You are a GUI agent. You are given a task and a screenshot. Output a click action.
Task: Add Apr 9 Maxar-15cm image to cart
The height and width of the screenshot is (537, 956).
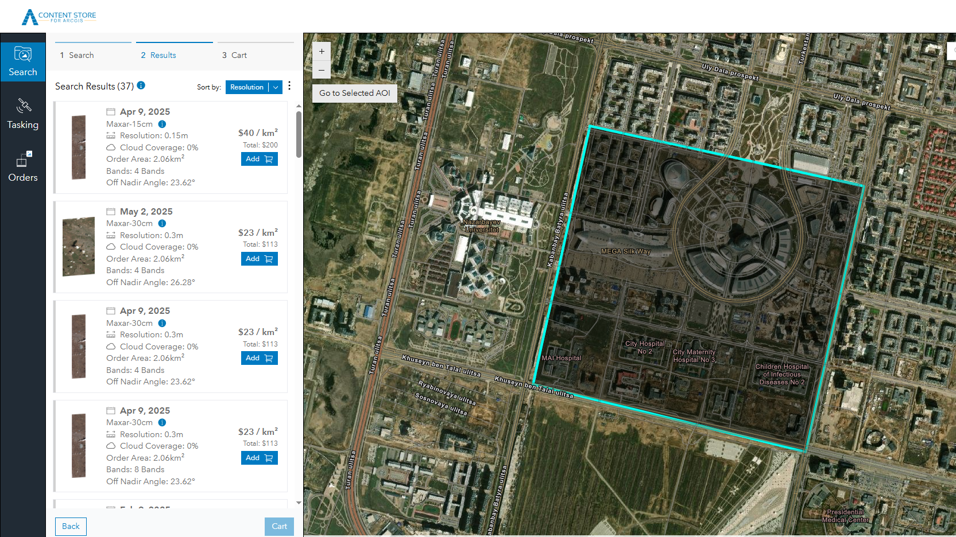point(259,159)
